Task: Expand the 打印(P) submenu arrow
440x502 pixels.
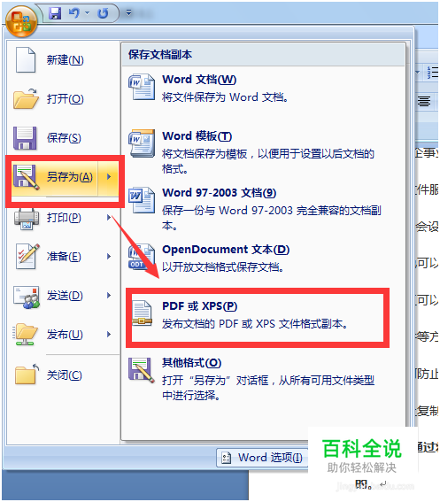Action: (x=109, y=218)
